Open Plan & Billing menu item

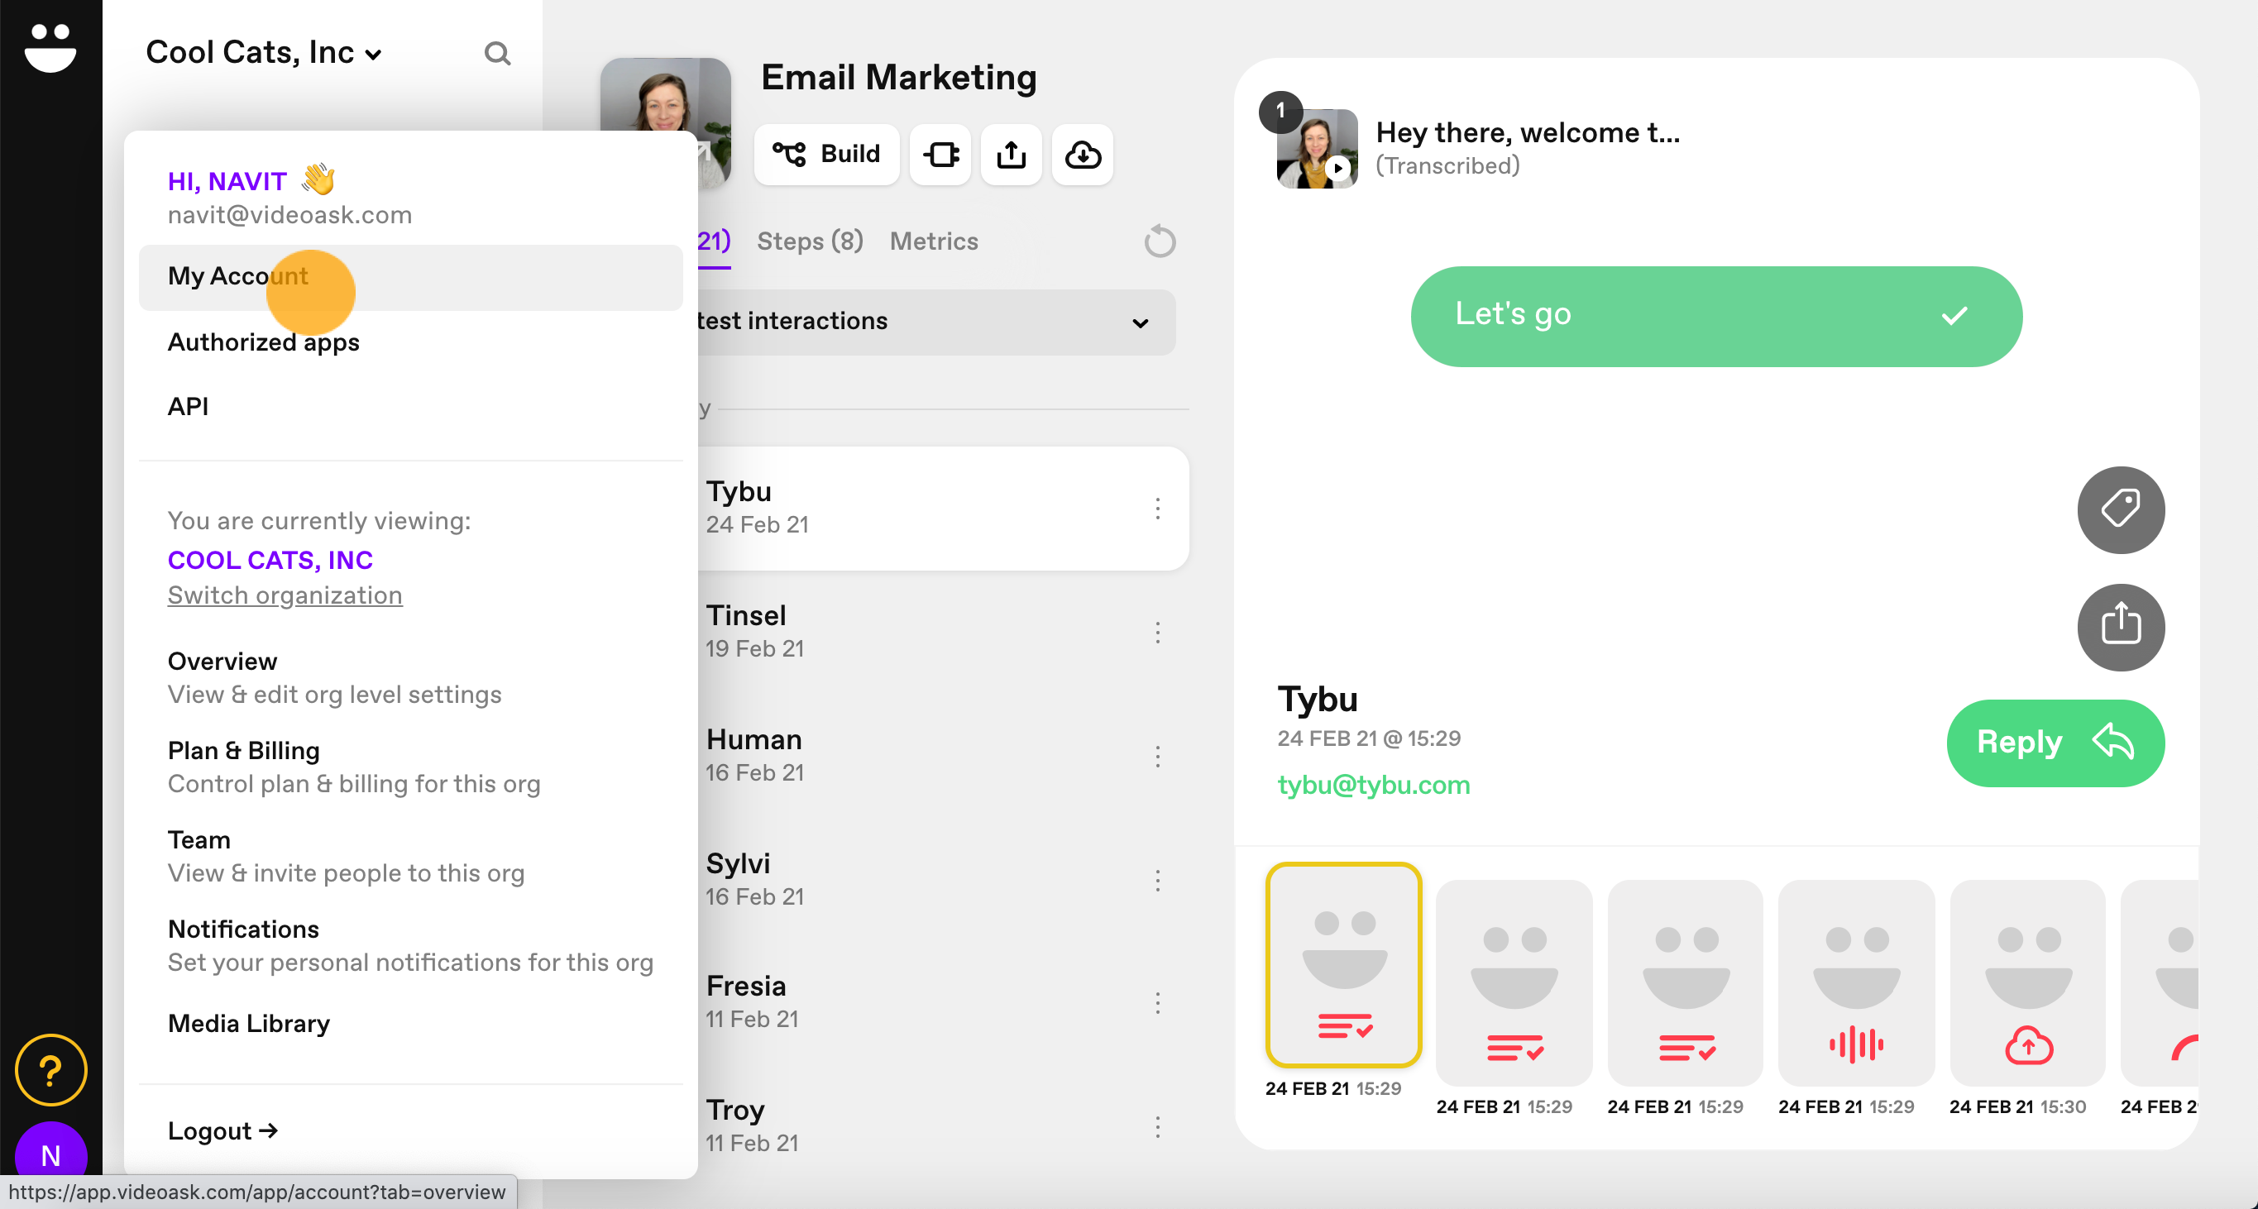tap(353, 767)
